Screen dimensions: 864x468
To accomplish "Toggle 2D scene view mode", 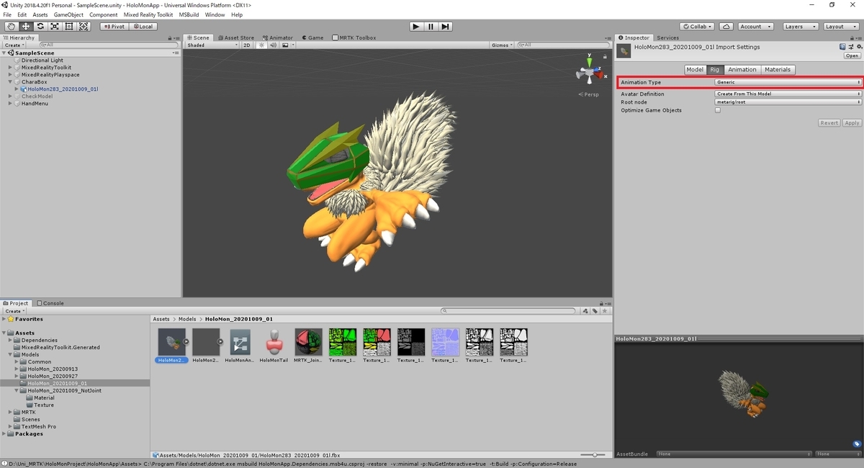I will (247, 45).
